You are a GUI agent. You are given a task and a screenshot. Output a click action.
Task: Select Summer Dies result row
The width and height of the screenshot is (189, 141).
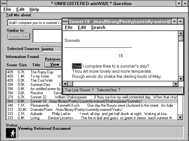pyautogui.click(x=34, y=85)
